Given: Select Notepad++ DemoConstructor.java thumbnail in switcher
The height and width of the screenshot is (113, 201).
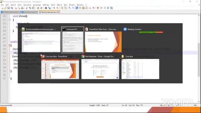Looking at the screenshot, I should tap(41, 40).
